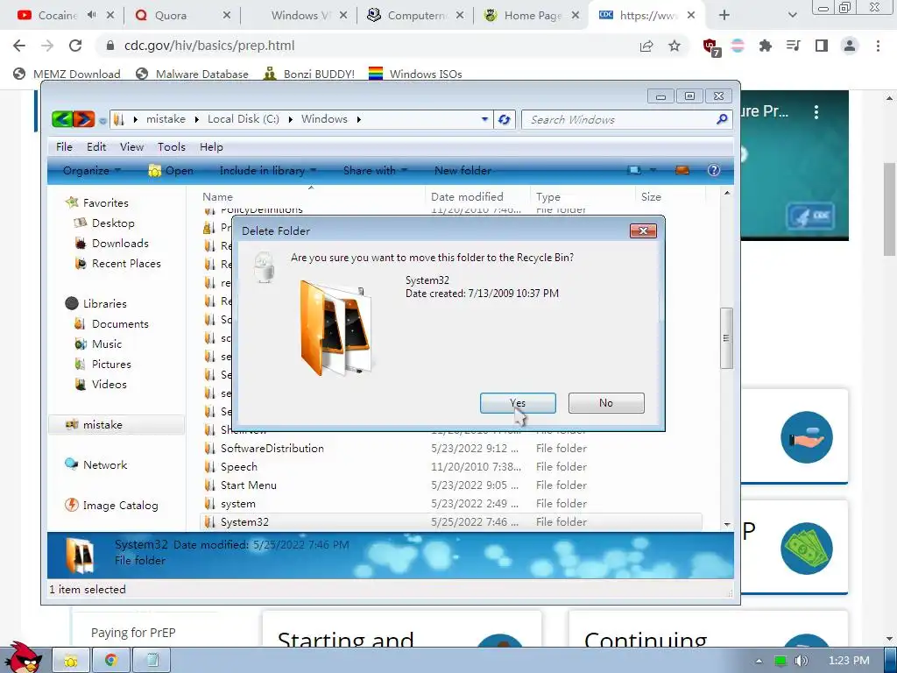
Task: Click Open in Explorer toolbar
Action: click(x=171, y=171)
